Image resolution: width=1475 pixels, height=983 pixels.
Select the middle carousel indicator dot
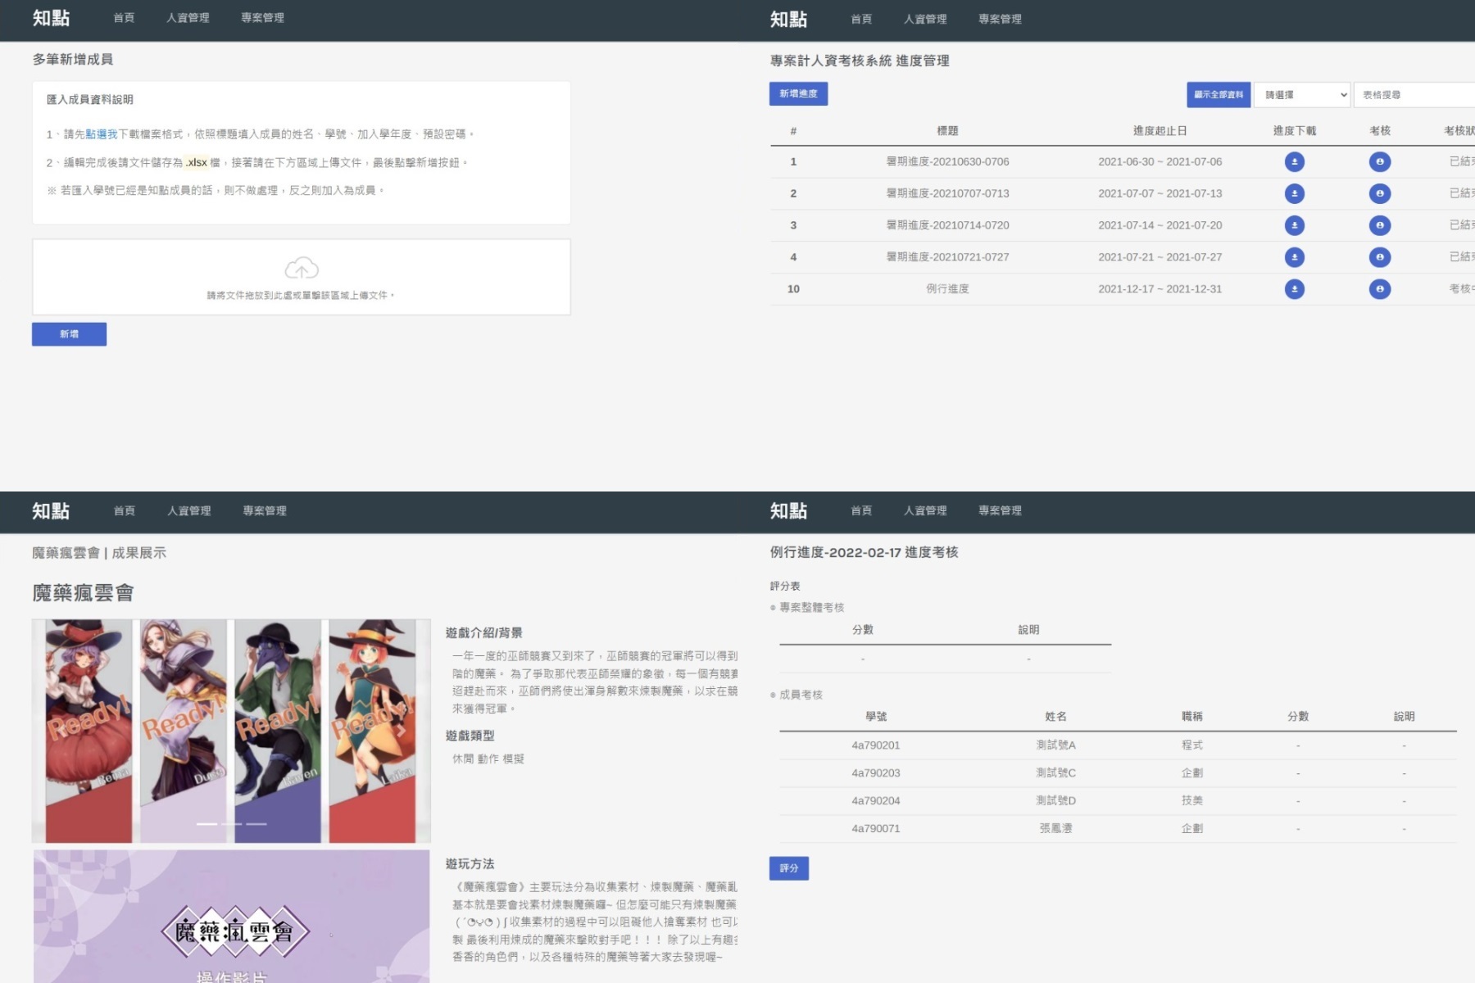point(231,825)
